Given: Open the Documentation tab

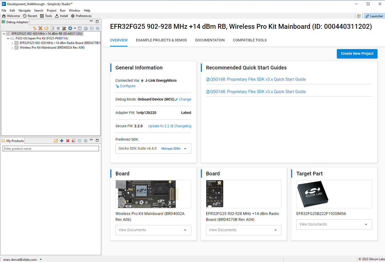Looking at the screenshot, I should pyautogui.click(x=210, y=40).
